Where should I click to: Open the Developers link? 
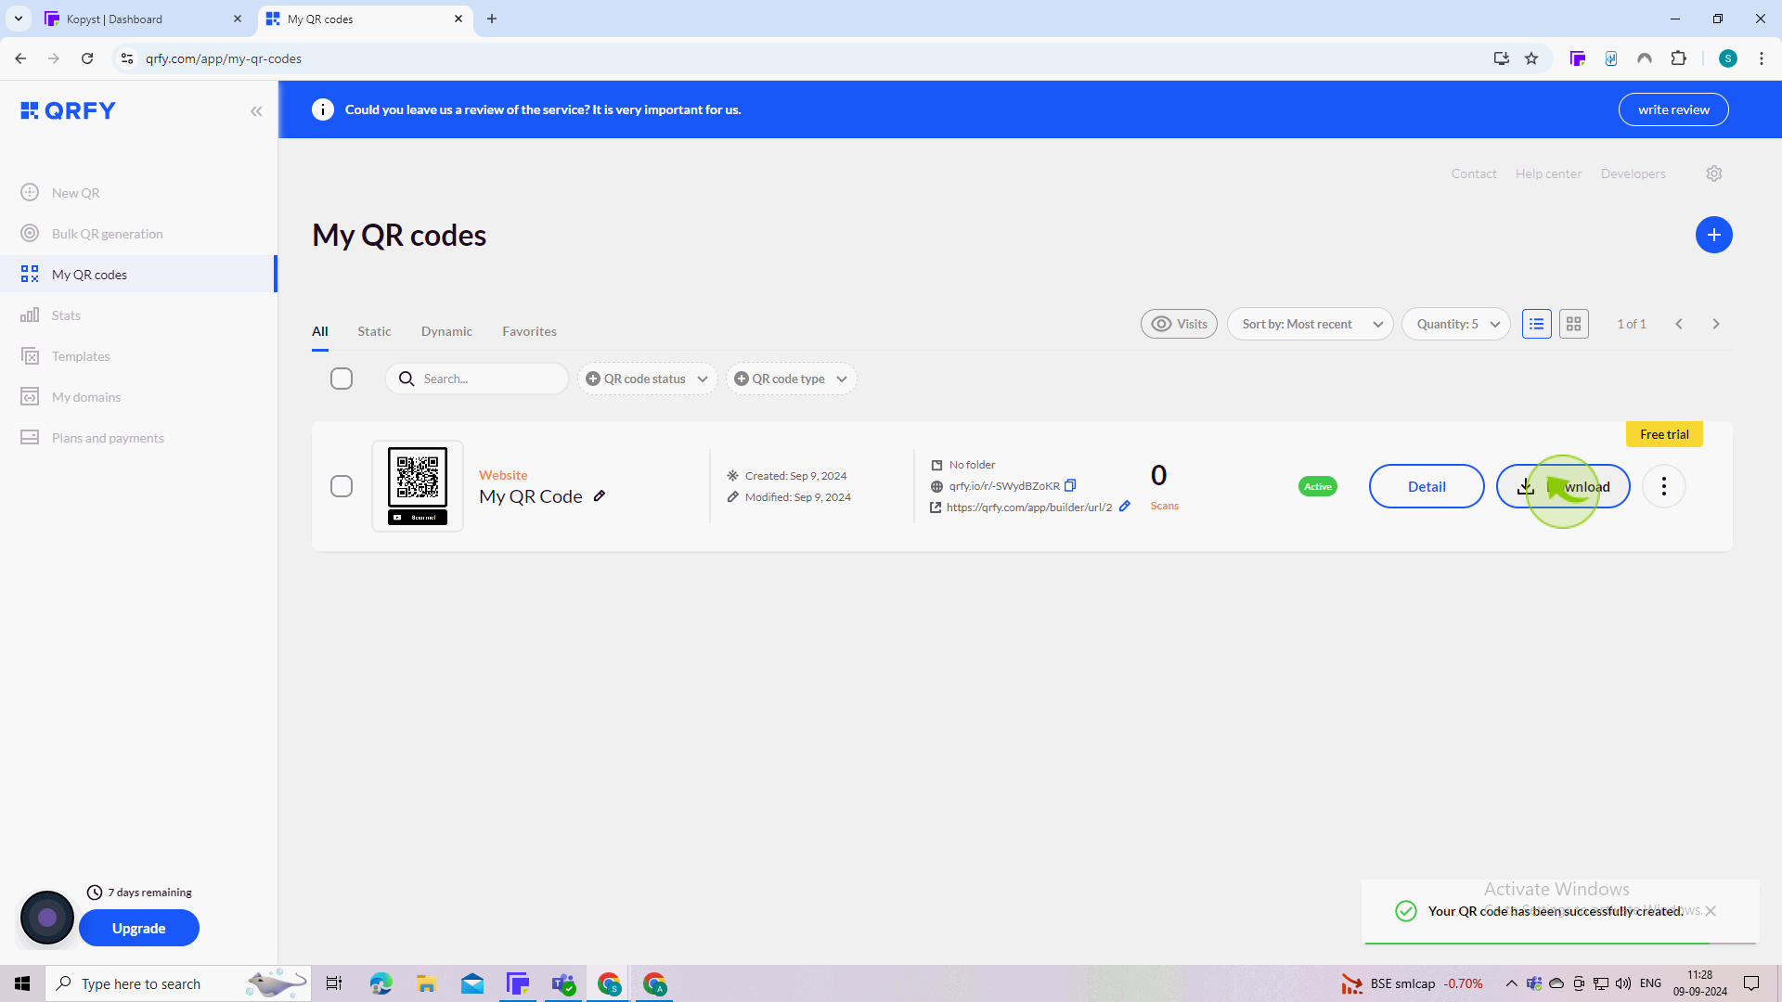[x=1633, y=173]
